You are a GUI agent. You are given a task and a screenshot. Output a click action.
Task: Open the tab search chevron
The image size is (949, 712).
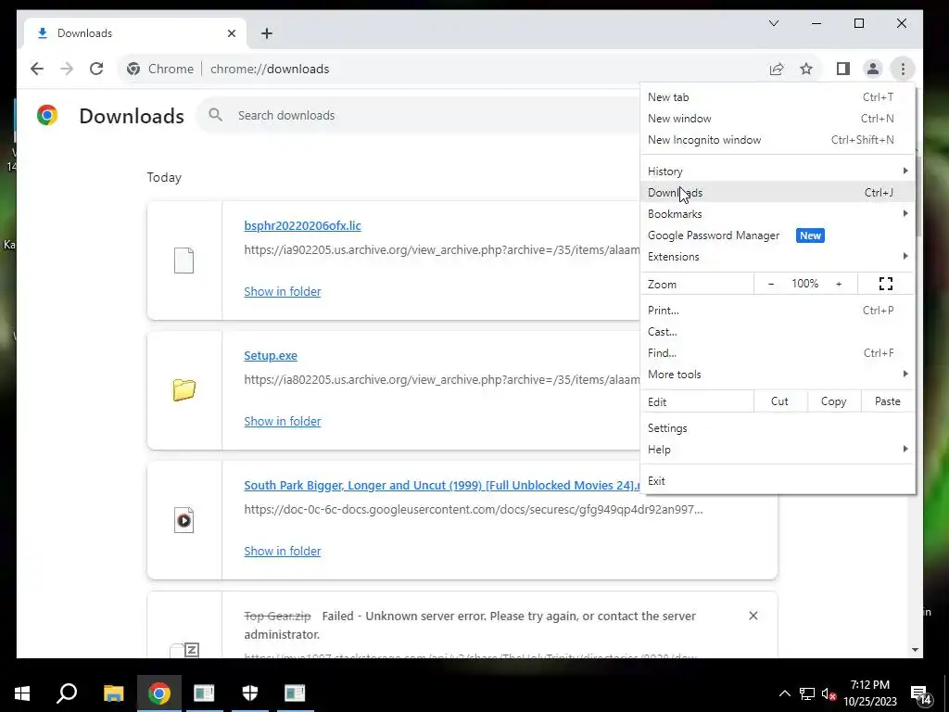point(774,23)
